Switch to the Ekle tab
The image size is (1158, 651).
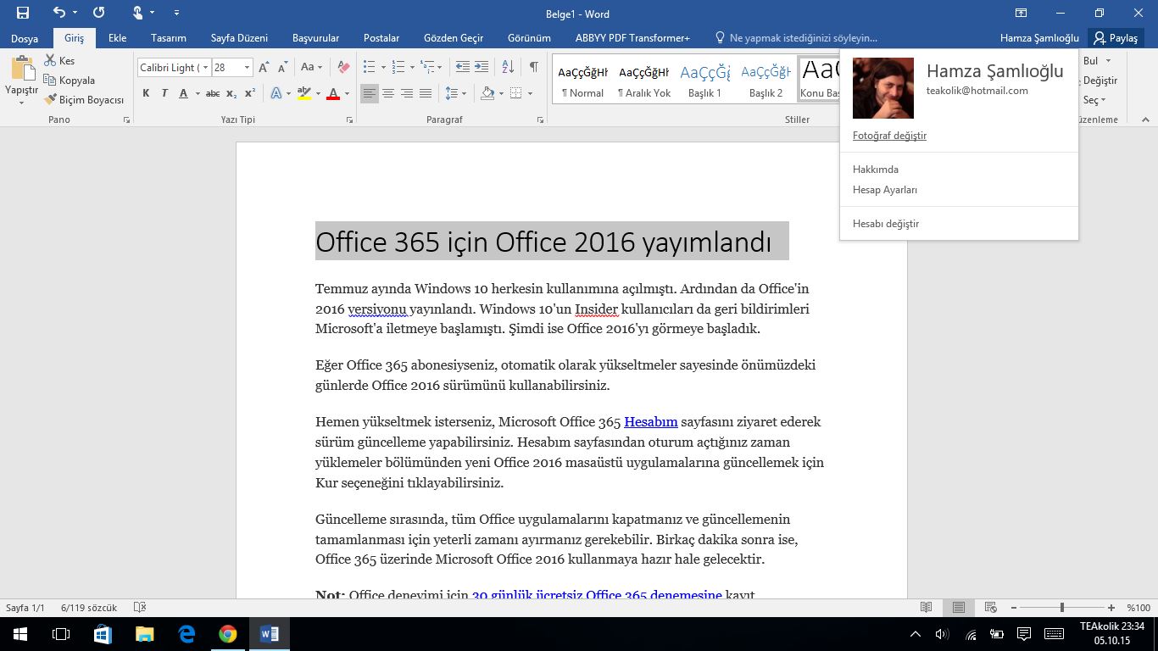coord(117,38)
